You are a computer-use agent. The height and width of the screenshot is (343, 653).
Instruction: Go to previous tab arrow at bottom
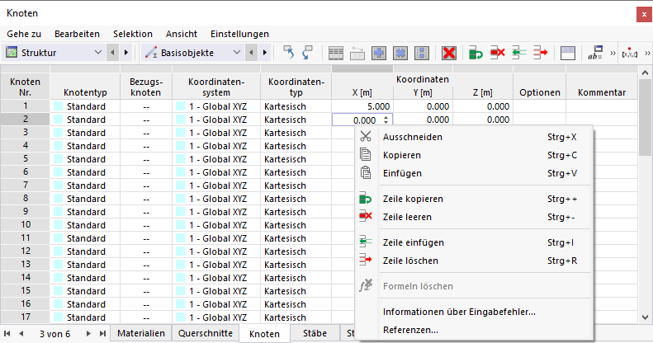point(21,333)
